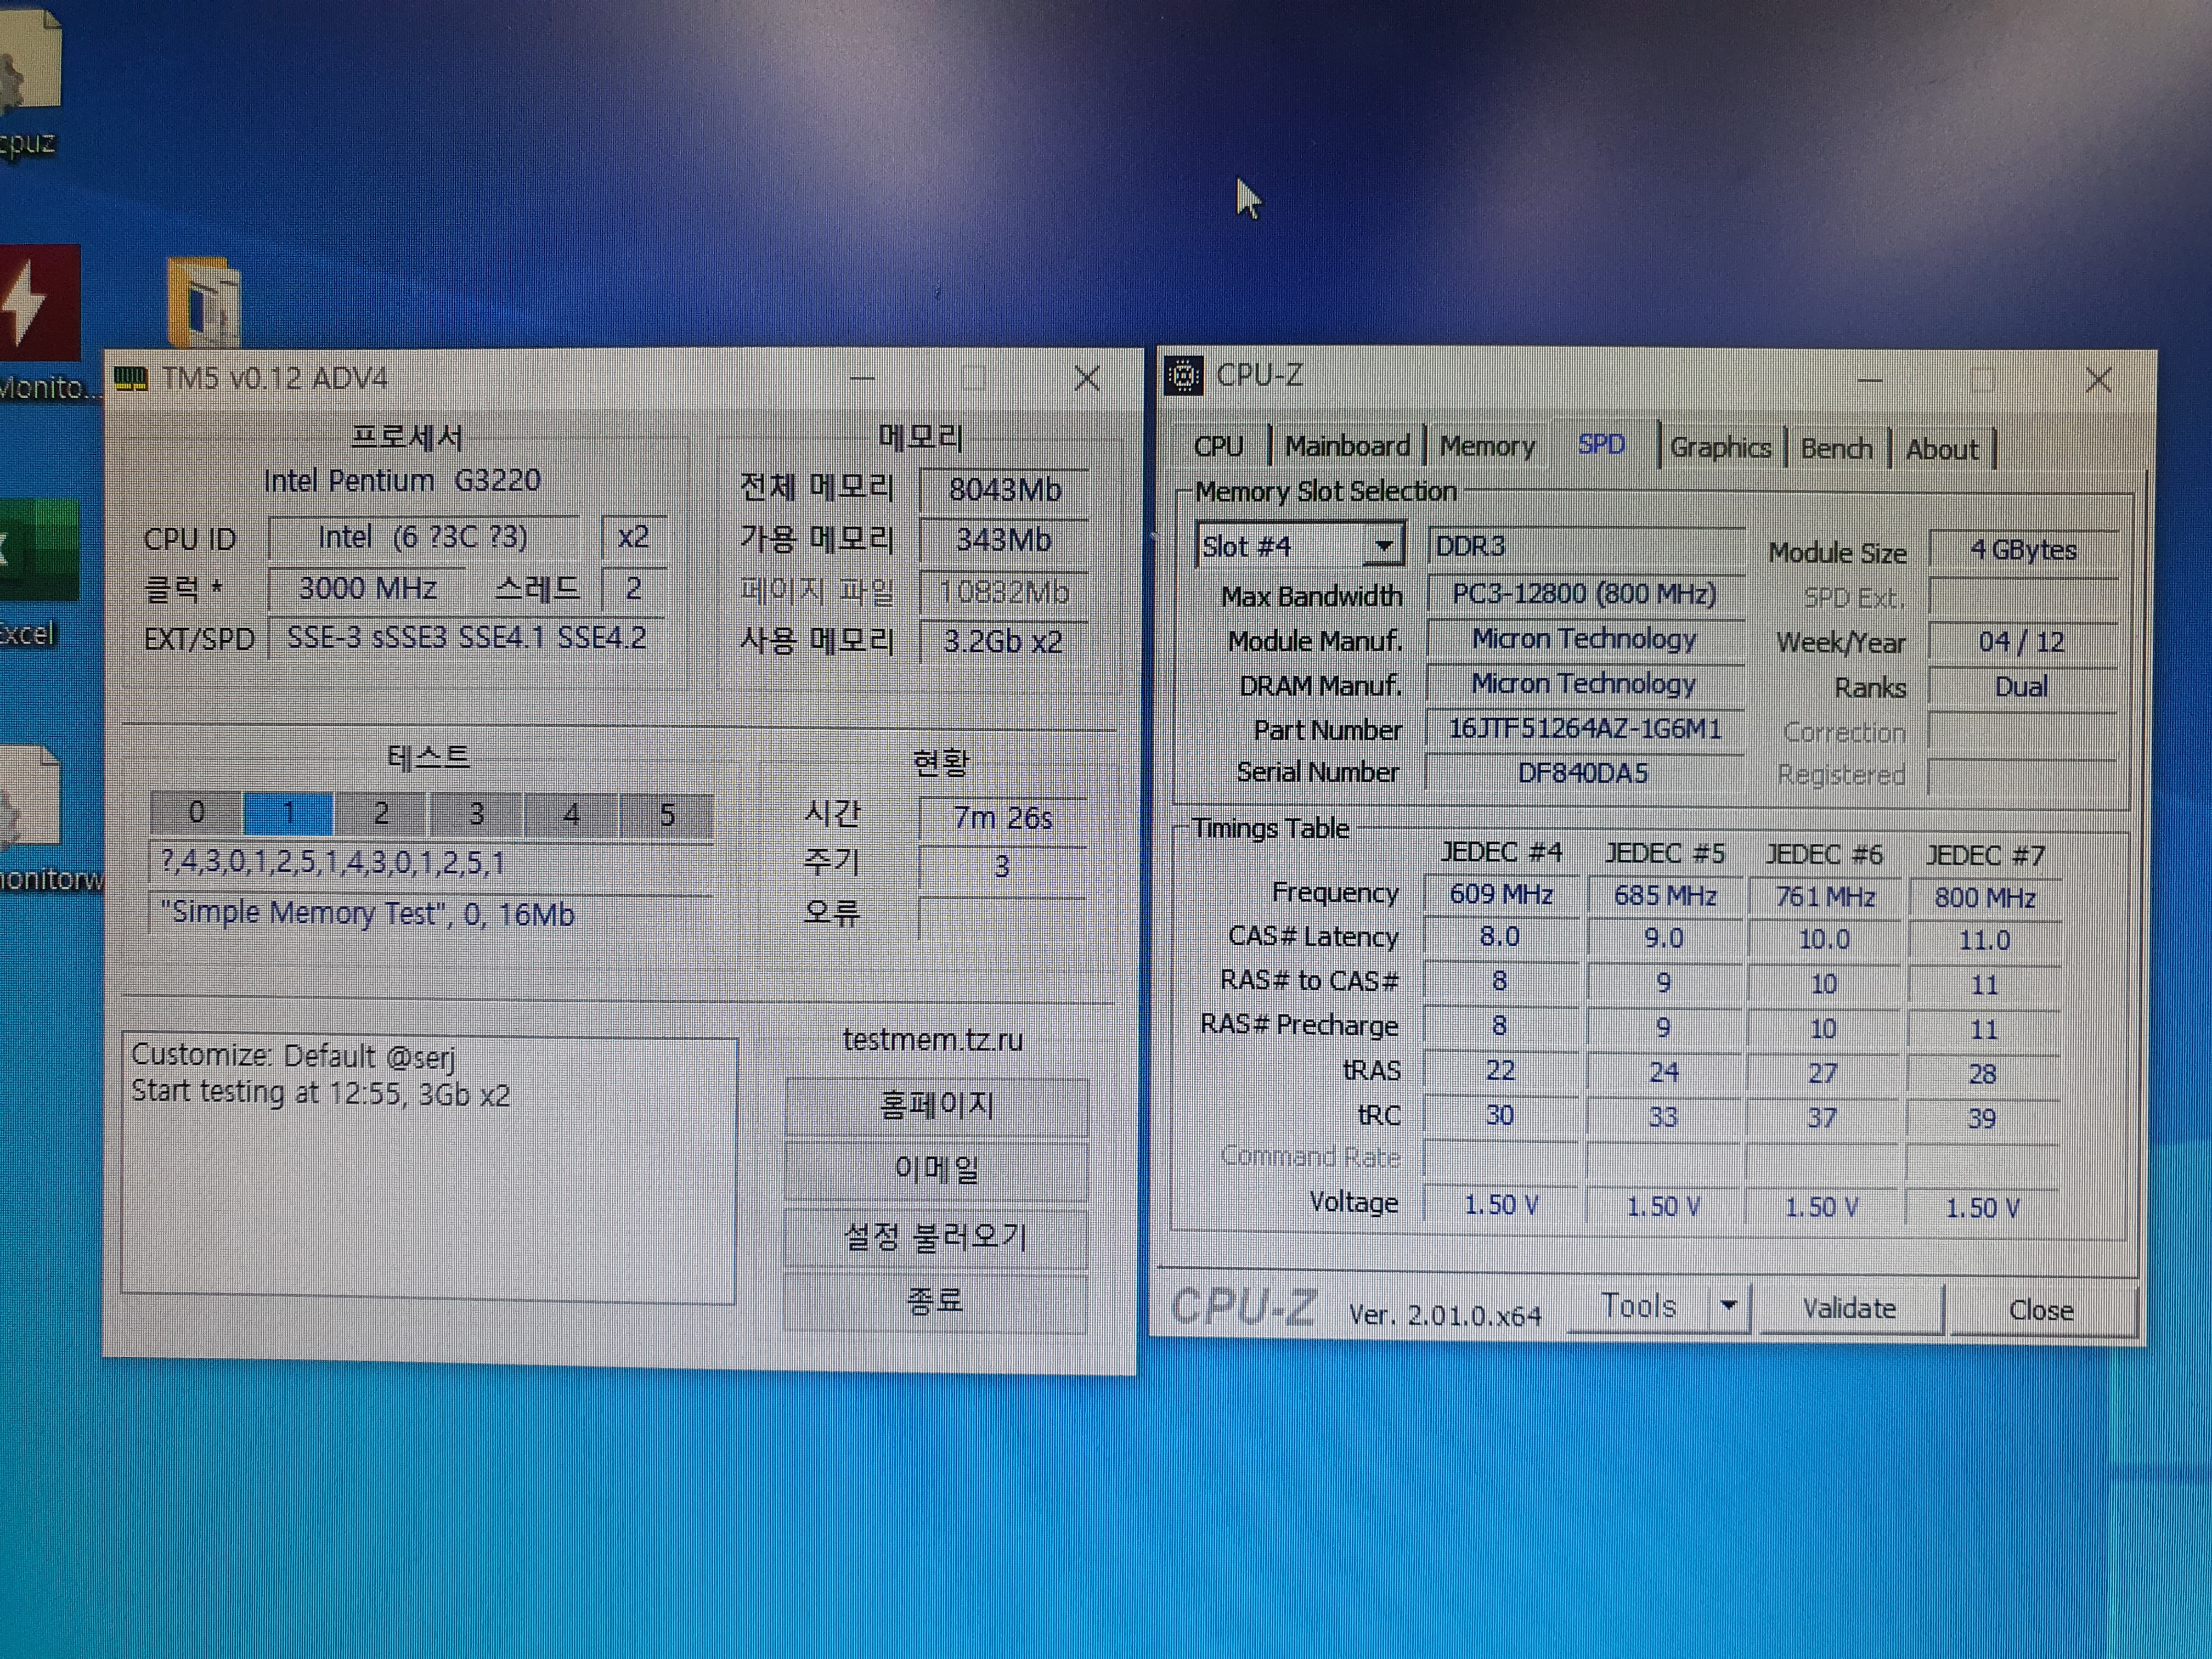Click serial number DF840DA5
The width and height of the screenshot is (2212, 1659).
click(1584, 773)
